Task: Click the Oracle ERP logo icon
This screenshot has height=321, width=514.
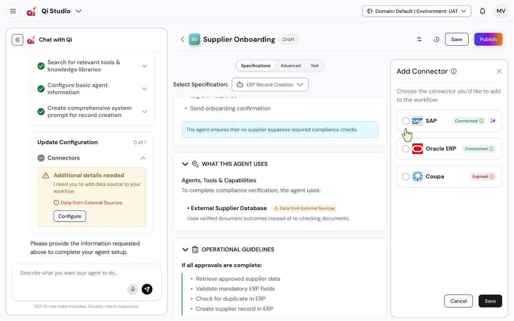Action: click(x=417, y=149)
